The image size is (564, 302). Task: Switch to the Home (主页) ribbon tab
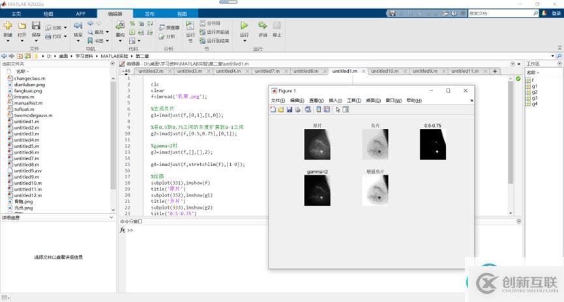click(x=16, y=13)
